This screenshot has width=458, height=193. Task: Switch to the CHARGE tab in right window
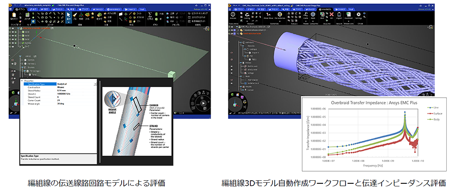click(340, 9)
